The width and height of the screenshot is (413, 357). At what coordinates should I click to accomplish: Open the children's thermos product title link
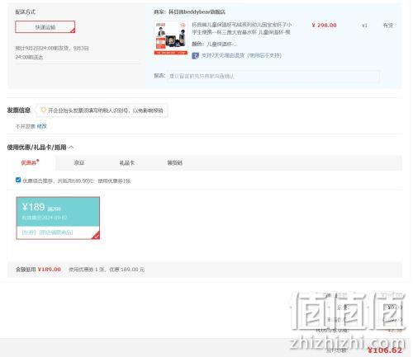click(241, 28)
